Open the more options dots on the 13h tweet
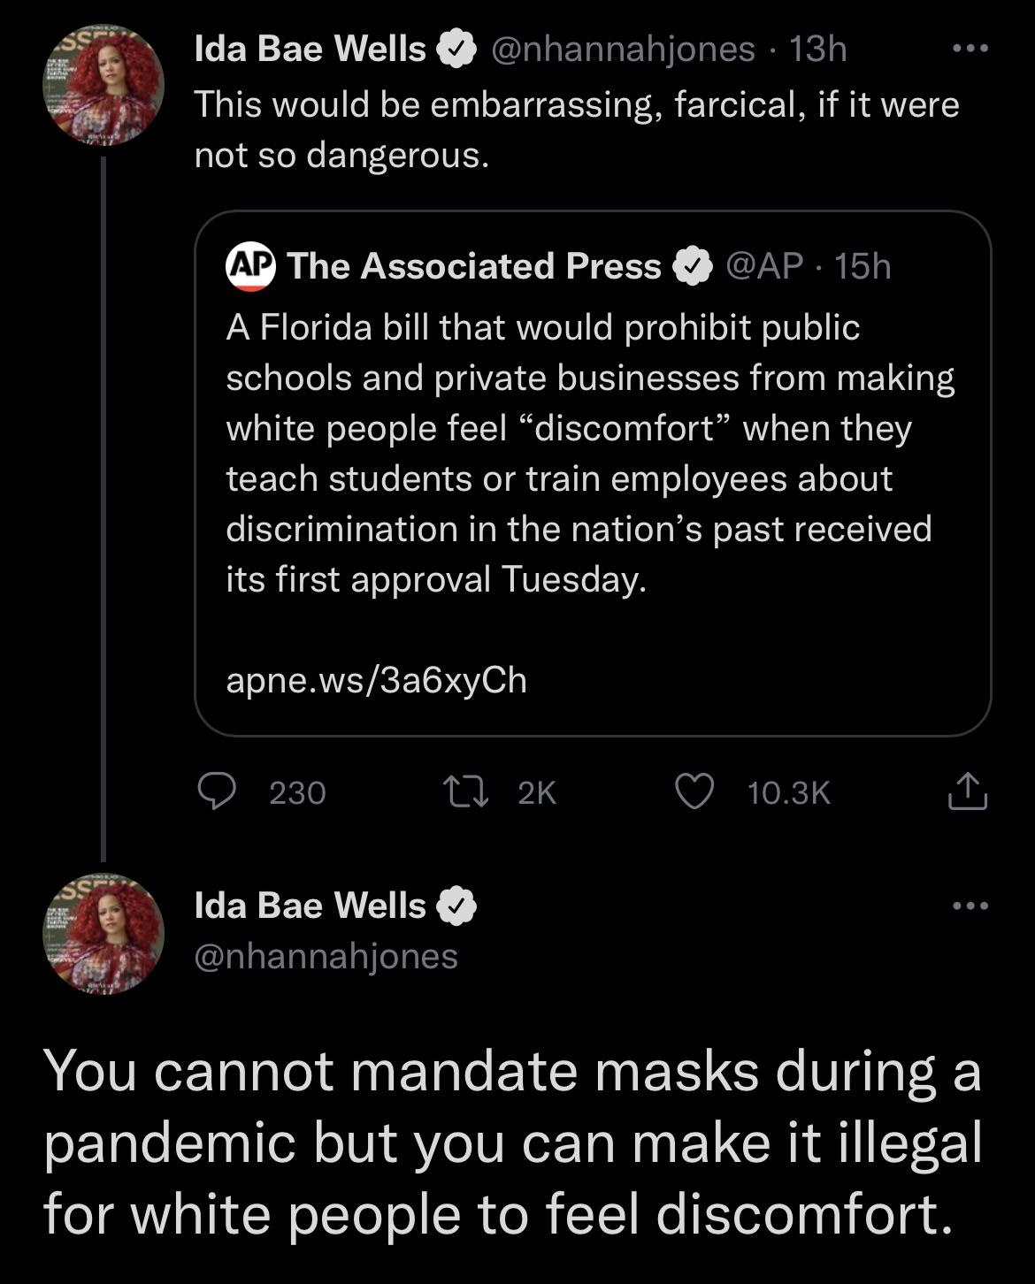 (x=970, y=50)
